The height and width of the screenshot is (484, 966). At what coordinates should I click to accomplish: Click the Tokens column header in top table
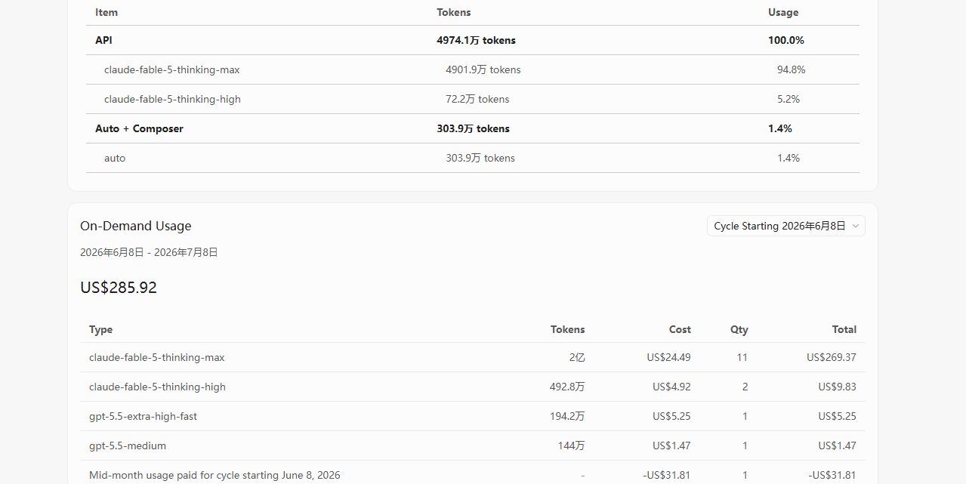coord(454,12)
